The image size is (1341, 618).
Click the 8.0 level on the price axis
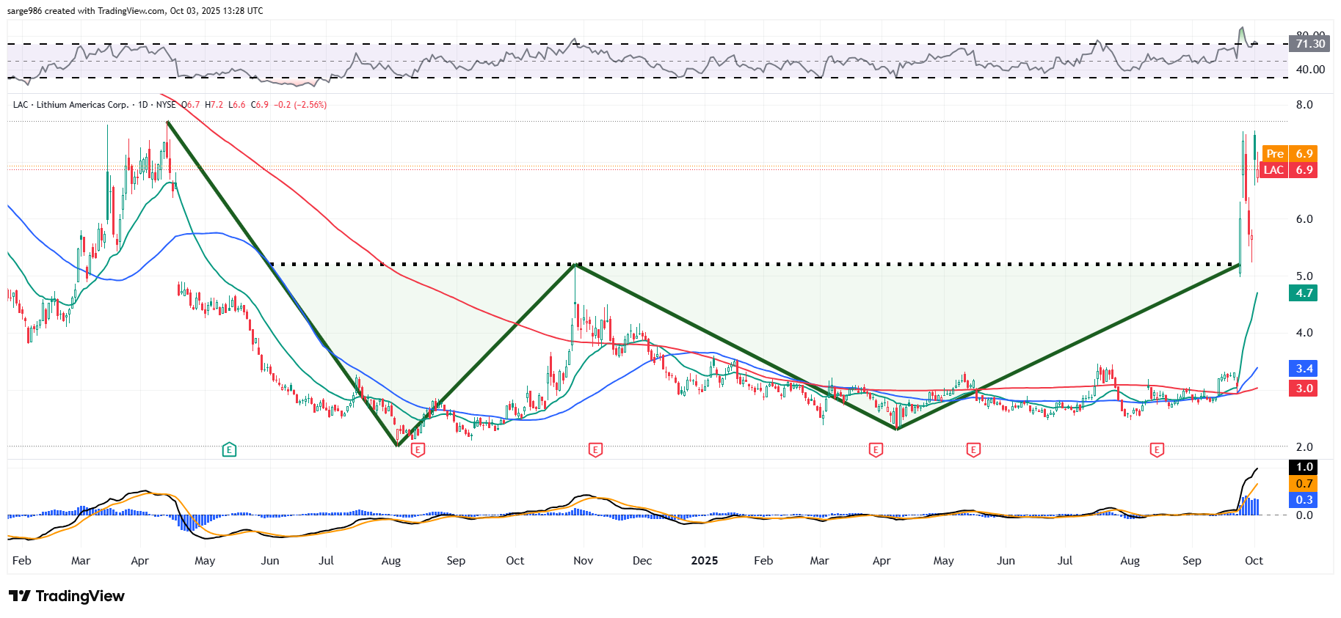[1304, 105]
